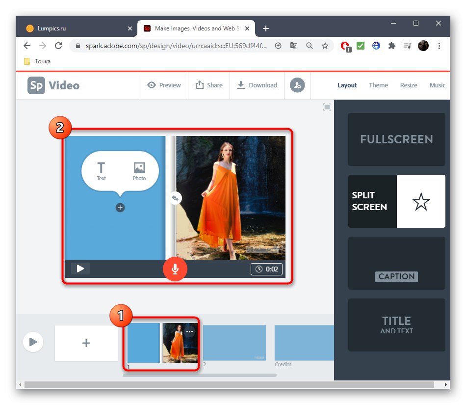466x405 pixels.
Task: Click the swap sides arrows on the split screen
Action: [175, 198]
